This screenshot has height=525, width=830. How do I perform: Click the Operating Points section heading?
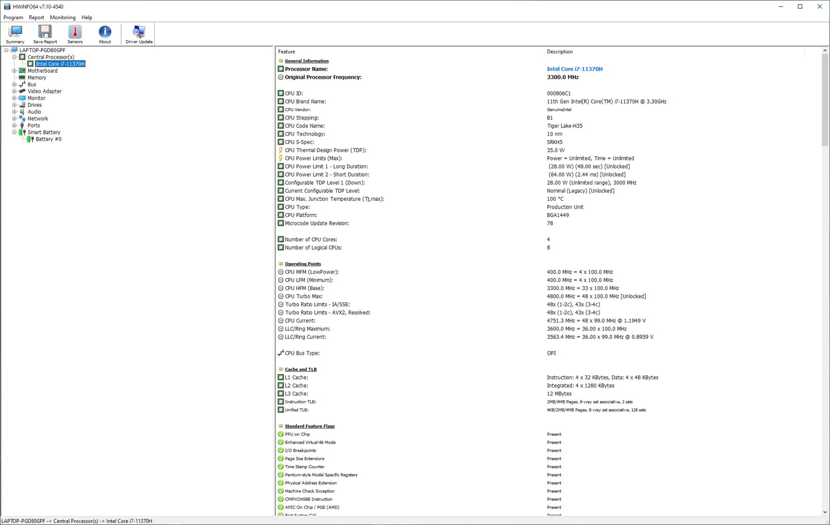click(302, 264)
